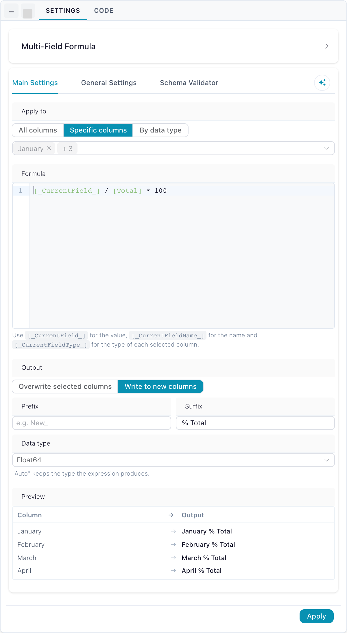
Task: Click the 'March % Total' output name
Action: click(x=204, y=558)
